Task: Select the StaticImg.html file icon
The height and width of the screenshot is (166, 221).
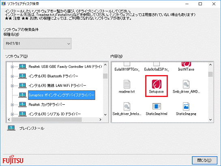Action: (x=157, y=106)
